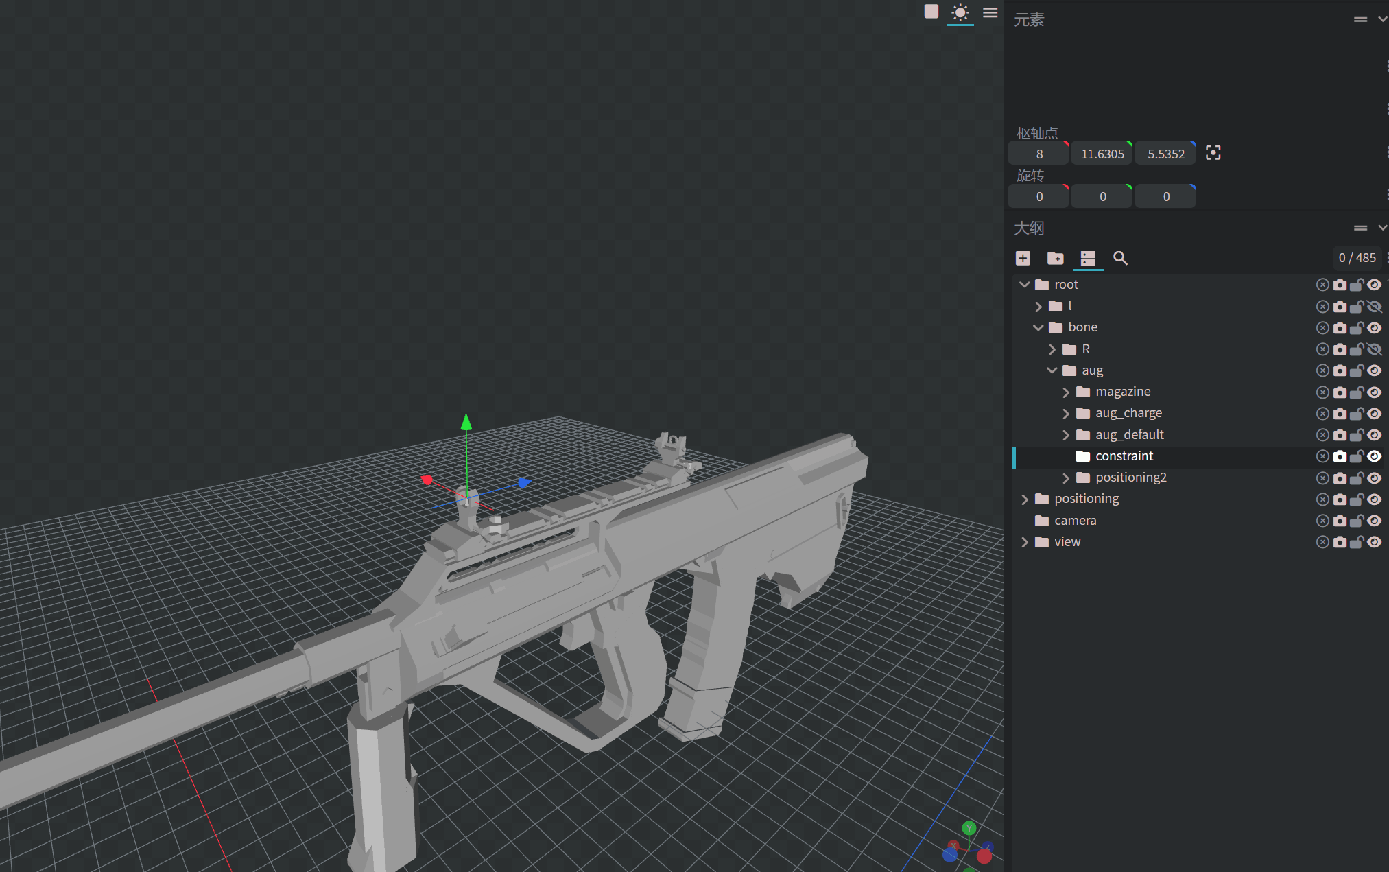This screenshot has width=1389, height=872.
Task: Toggle export icon for bone group
Action: (x=1322, y=328)
